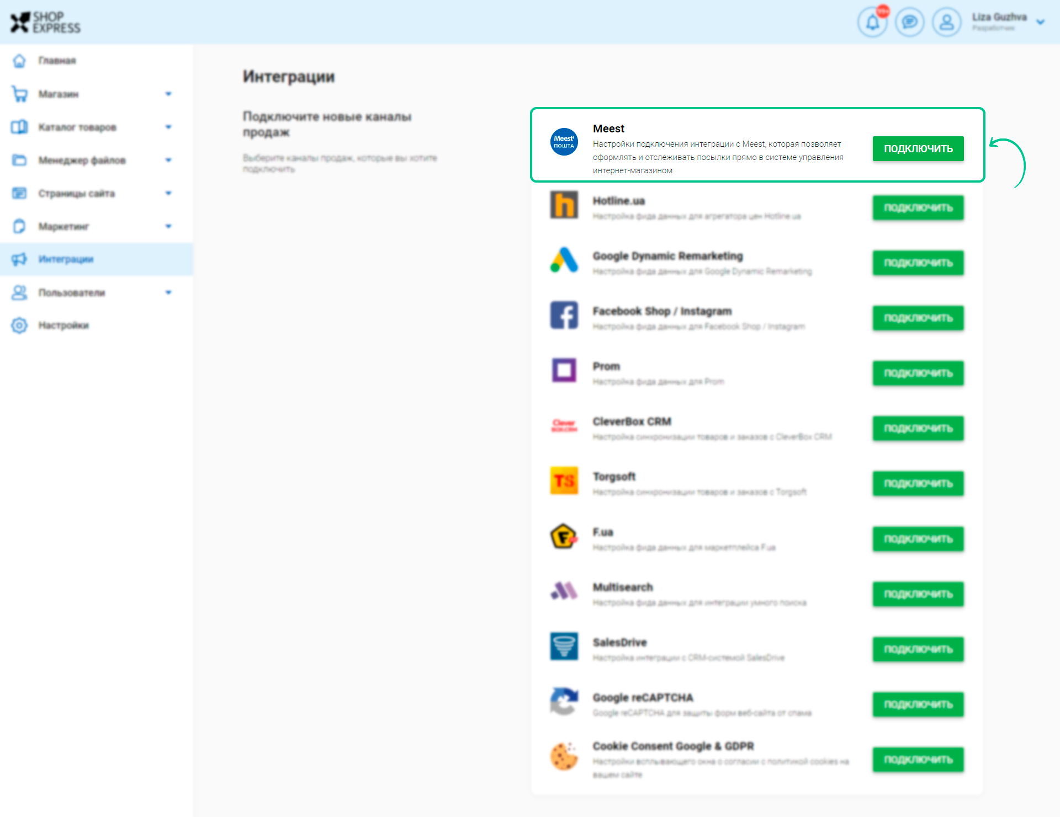Open the Каталог товаров menu item
The height and width of the screenshot is (817, 1060).
pos(97,127)
